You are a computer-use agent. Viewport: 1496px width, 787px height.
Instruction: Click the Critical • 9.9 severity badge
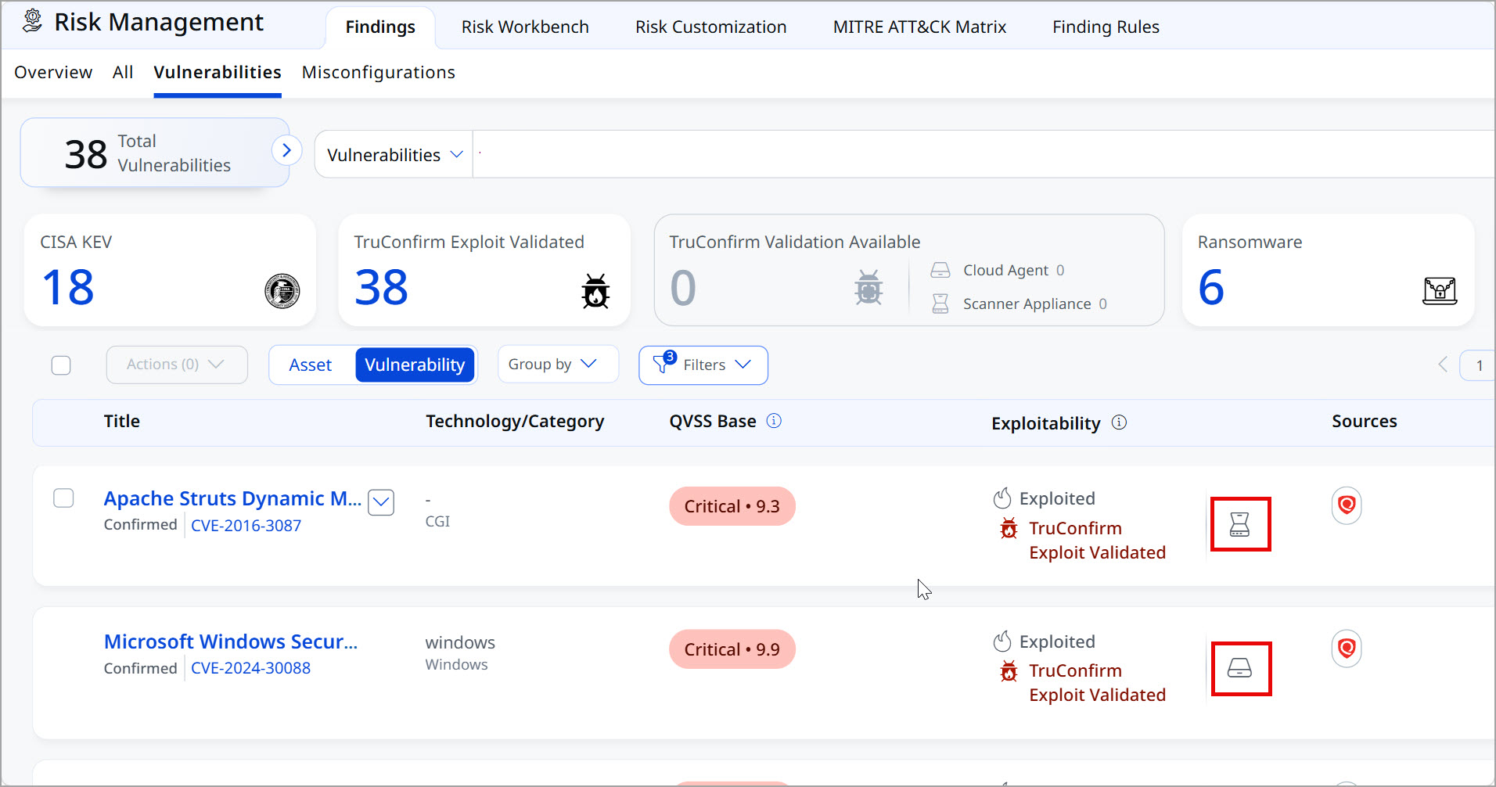pyautogui.click(x=732, y=649)
